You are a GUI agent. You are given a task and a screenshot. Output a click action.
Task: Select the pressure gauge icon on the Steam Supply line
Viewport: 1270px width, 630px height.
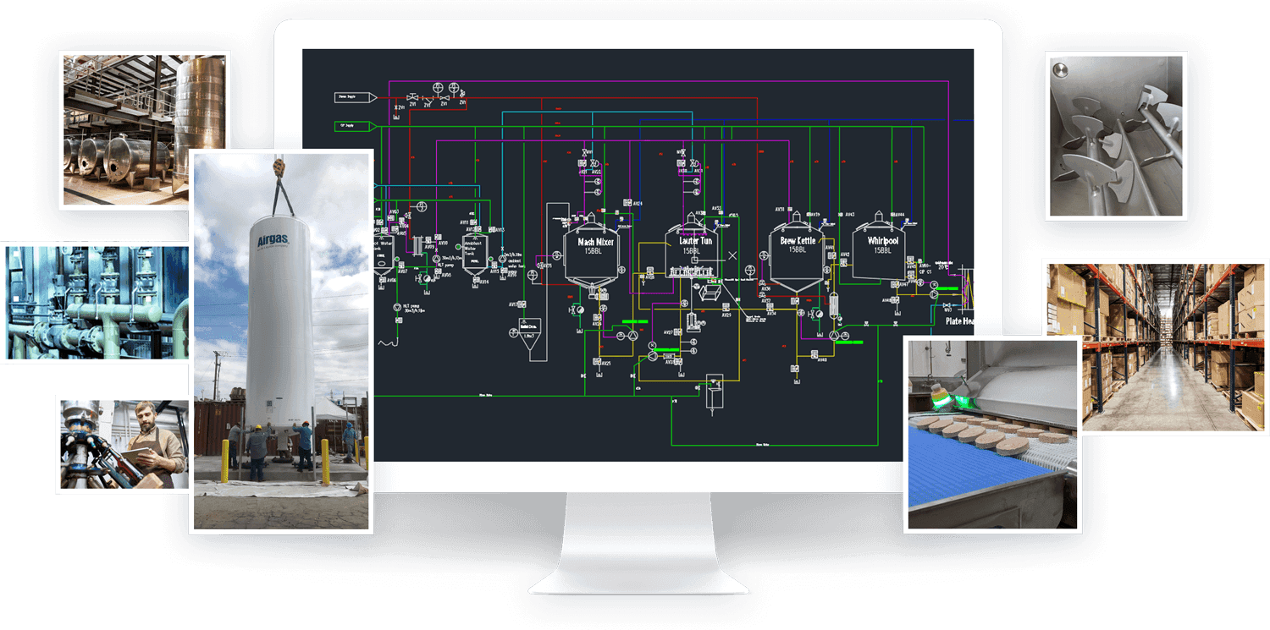438,88
